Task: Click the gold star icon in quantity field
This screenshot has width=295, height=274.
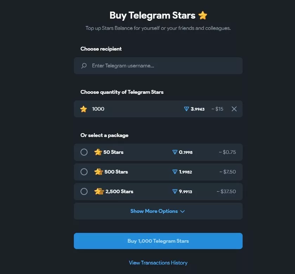Action: tap(84, 109)
